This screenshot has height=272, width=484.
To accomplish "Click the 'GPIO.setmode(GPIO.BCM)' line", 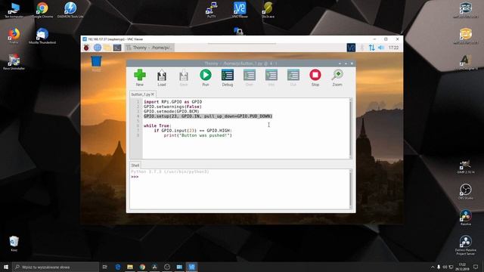I will pyautogui.click(x=172, y=111).
